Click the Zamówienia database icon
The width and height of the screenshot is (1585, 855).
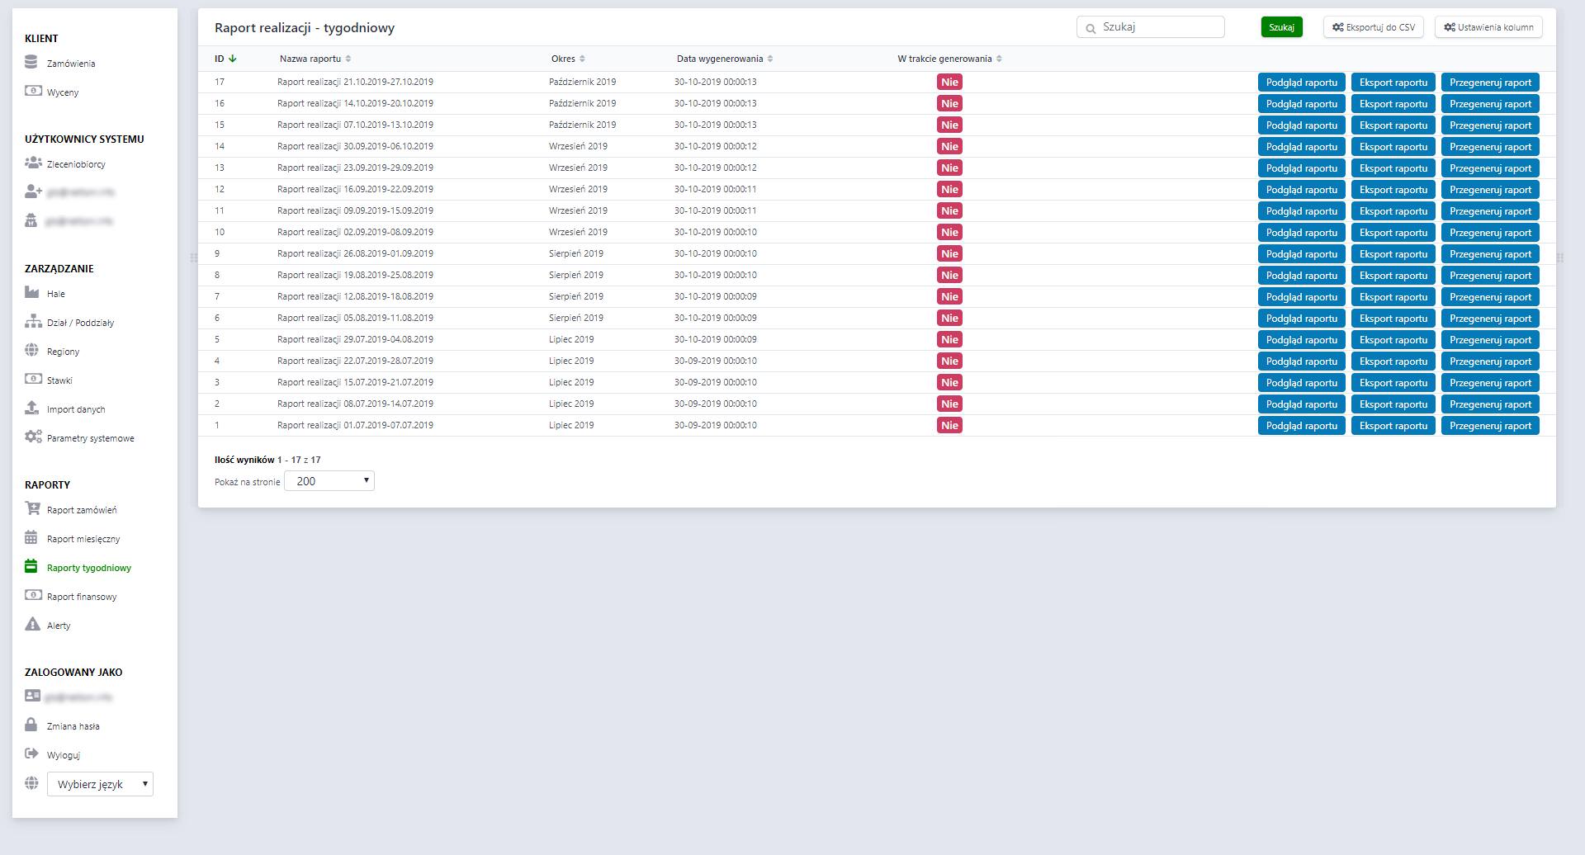tap(31, 63)
